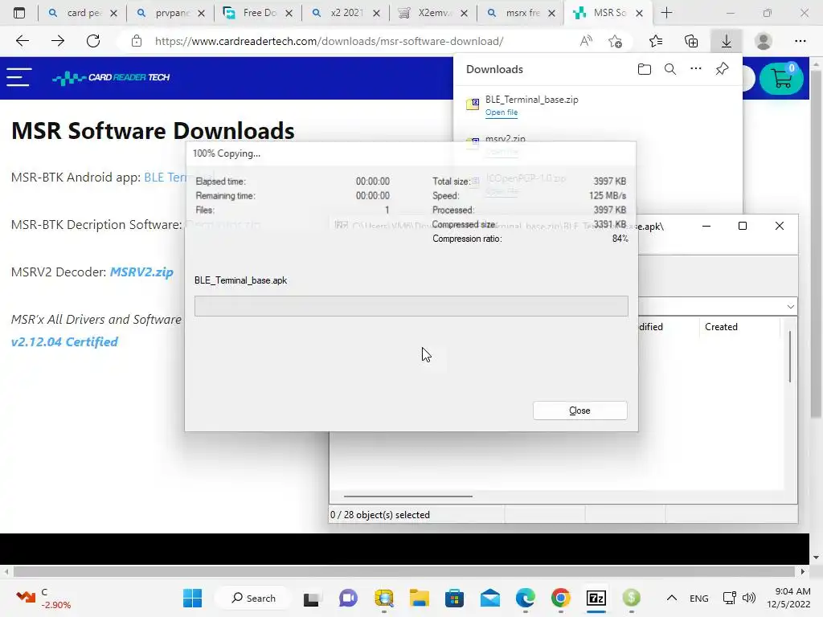The image size is (823, 617).
Task: Open the Windows Start menu
Action: coord(192,598)
